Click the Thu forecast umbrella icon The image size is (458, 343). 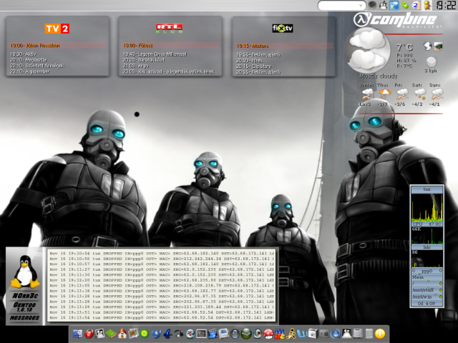click(384, 94)
